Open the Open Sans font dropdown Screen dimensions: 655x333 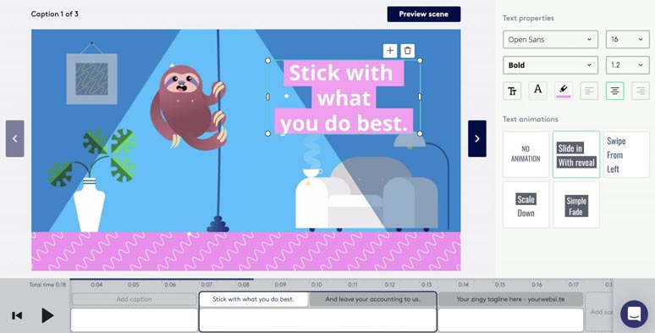coord(550,39)
